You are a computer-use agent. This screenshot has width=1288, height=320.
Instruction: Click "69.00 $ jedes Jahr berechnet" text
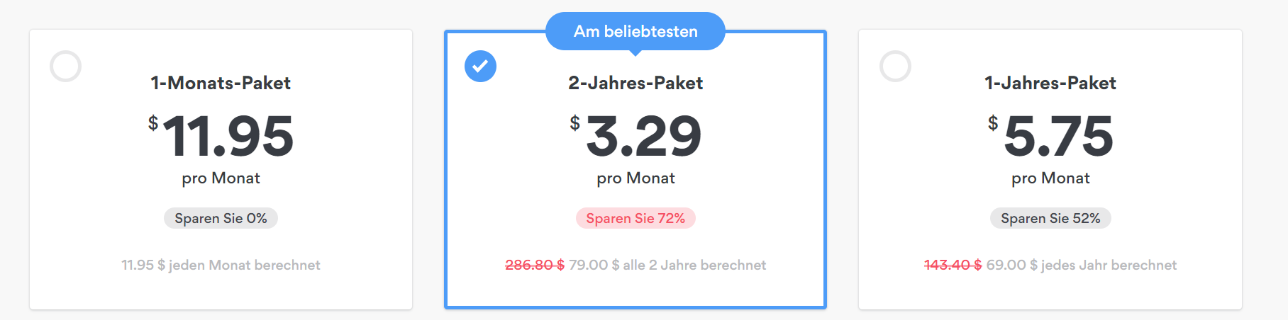[x=1082, y=265]
